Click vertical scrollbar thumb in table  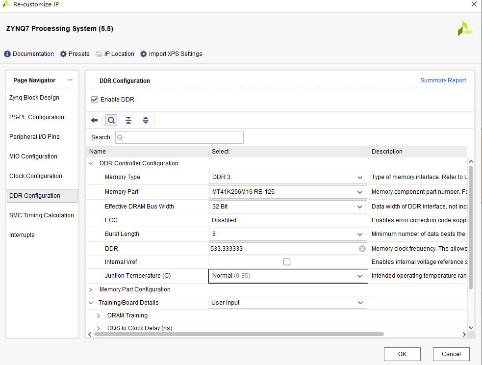(471, 228)
